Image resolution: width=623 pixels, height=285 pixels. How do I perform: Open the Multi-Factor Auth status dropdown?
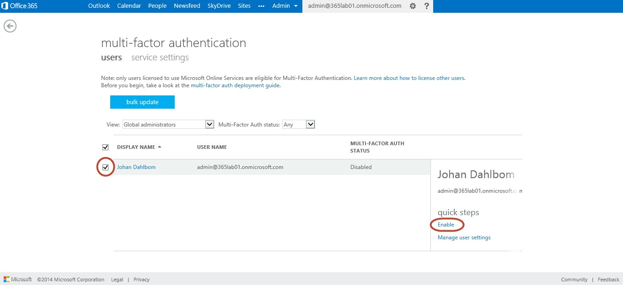coord(310,124)
